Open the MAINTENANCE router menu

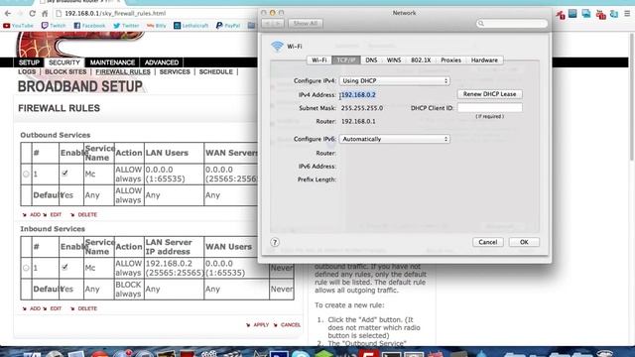[112, 62]
